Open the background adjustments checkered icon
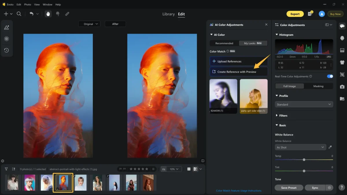The image size is (347, 195). (x=342, y=50)
